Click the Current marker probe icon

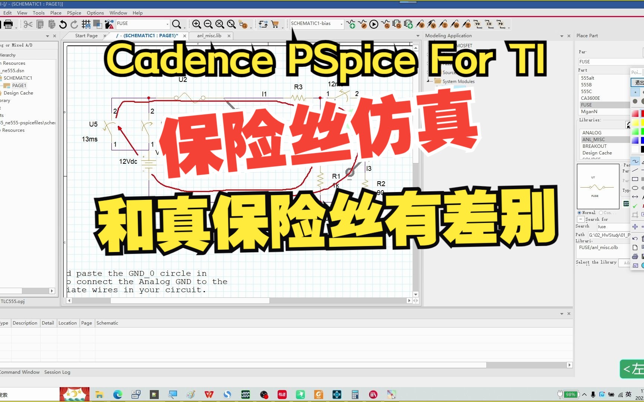pos(443,25)
